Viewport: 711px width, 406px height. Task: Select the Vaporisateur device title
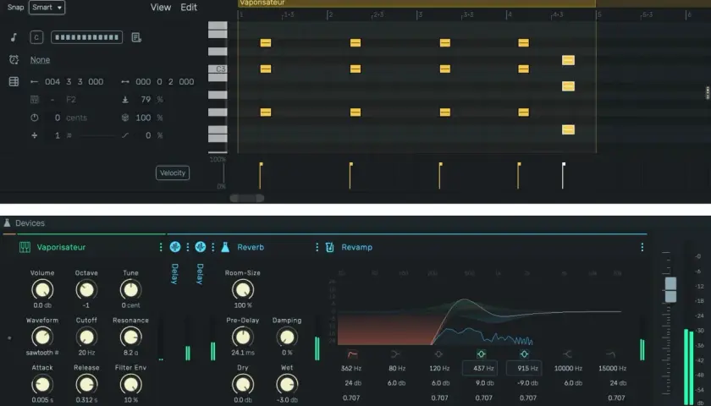click(x=61, y=247)
